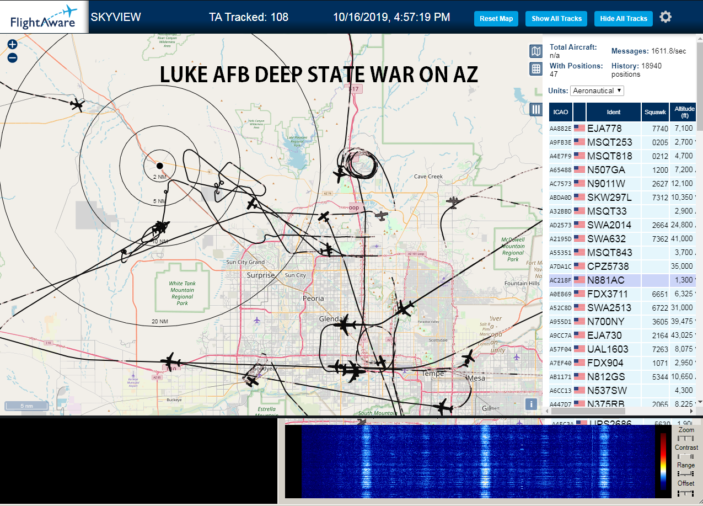
Task: Click the folded map icon beside the sidebar
Action: [x=535, y=52]
